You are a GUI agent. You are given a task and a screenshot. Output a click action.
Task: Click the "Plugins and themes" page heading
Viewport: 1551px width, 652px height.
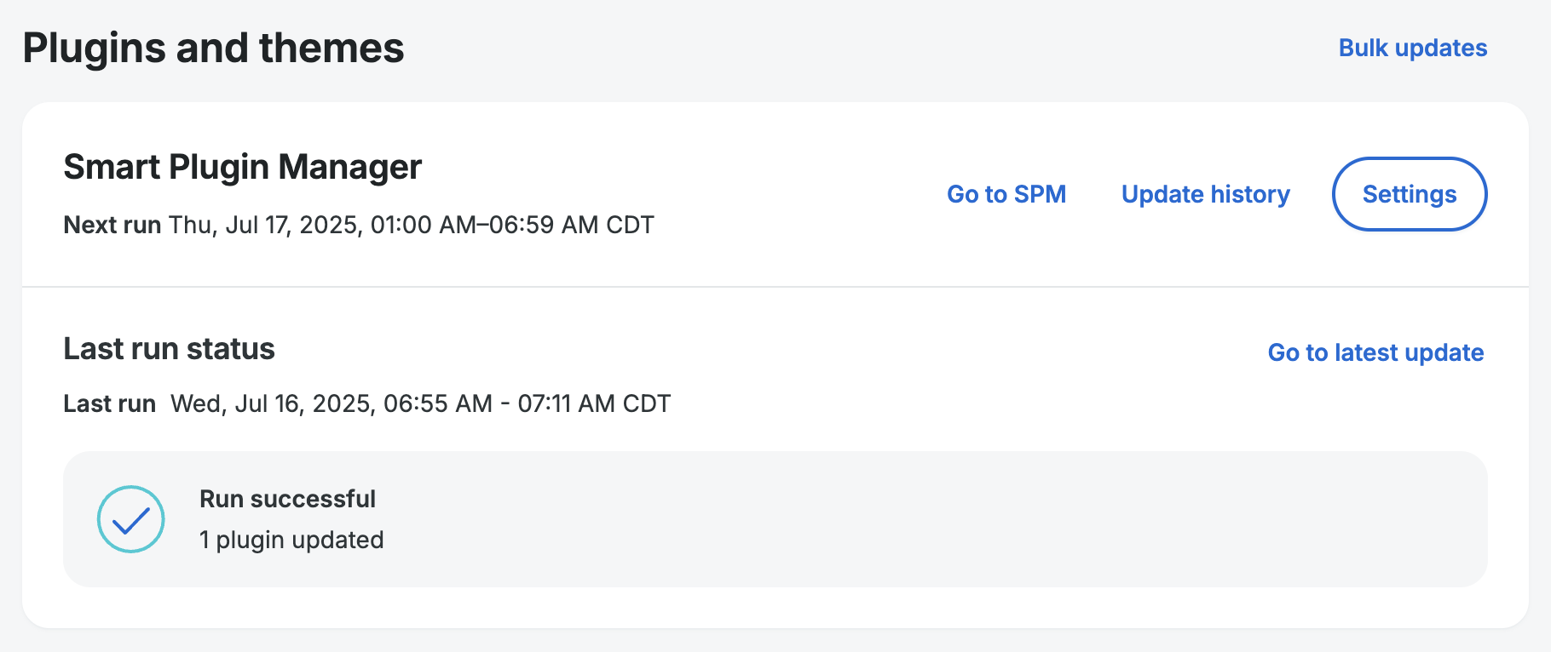coord(213,48)
